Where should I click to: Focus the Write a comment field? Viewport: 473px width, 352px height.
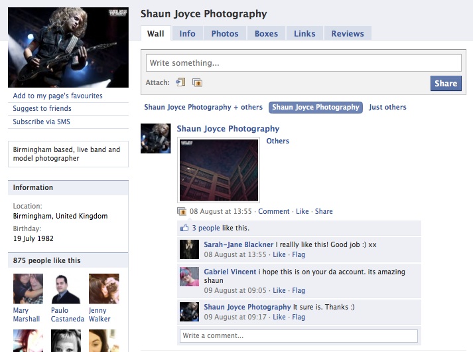tap(299, 335)
